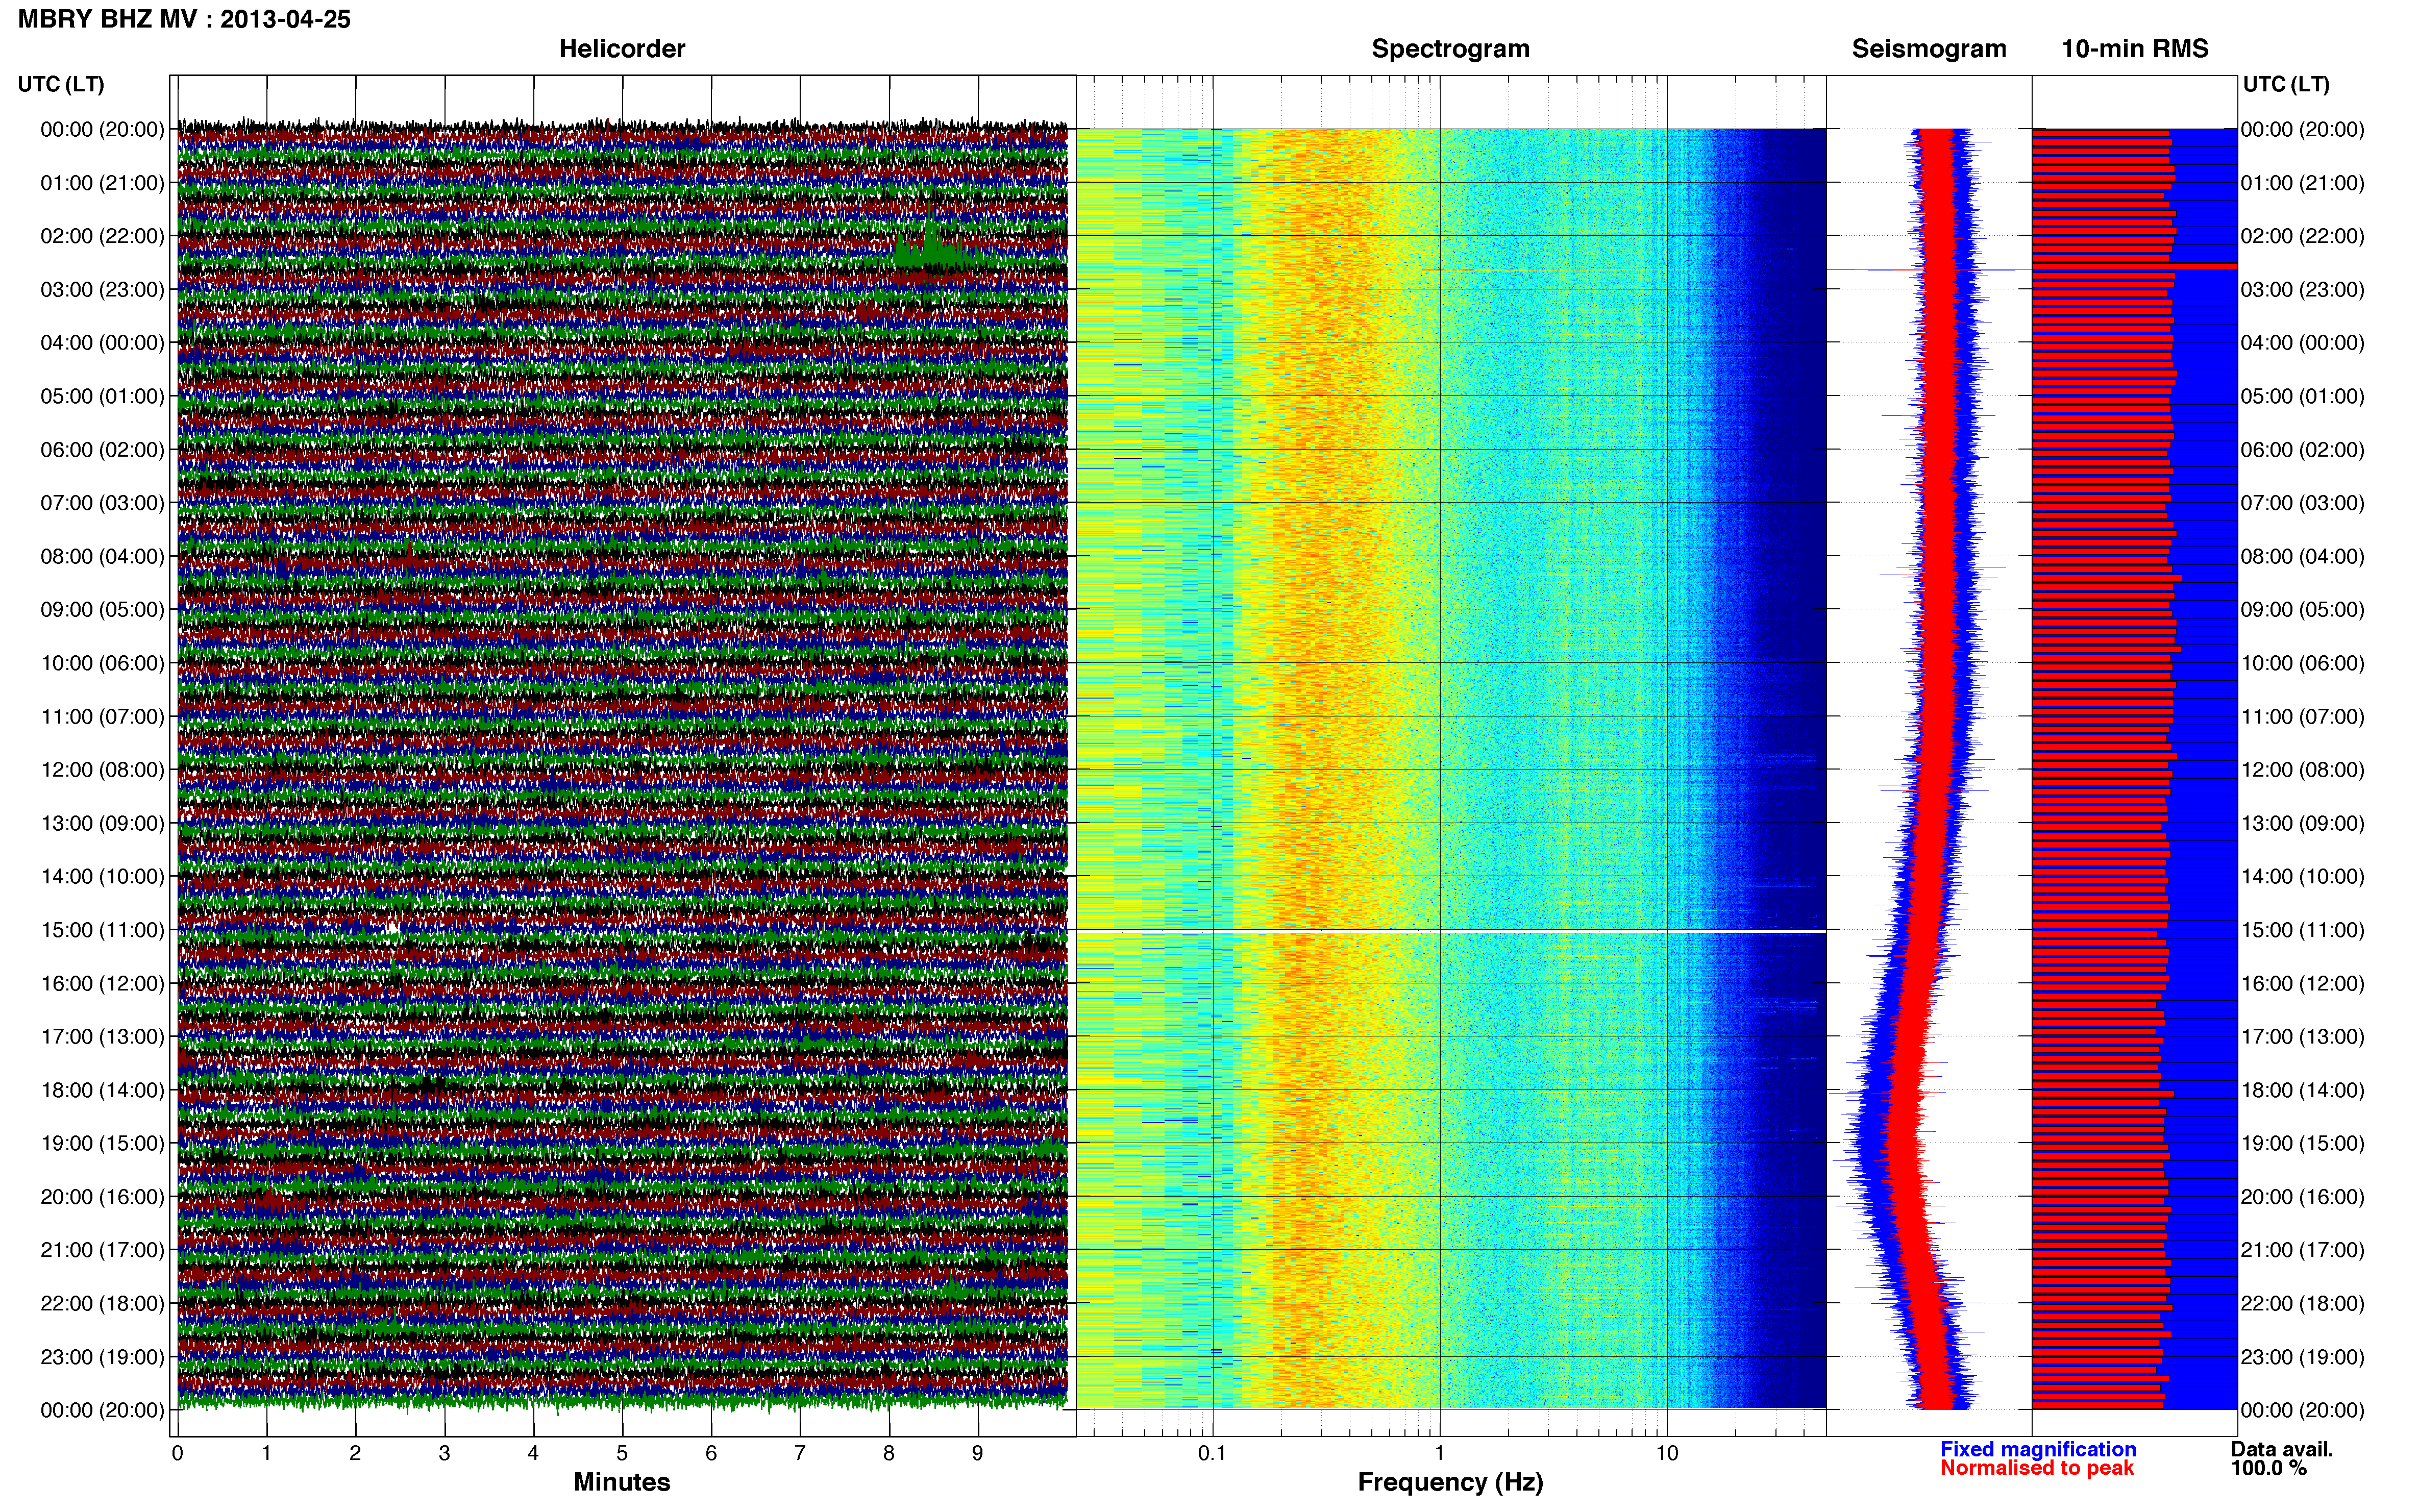This screenshot has width=2419, height=1512.
Task: Click '18:00 (14:00)' label beside the 10-min RMS panel
Action: [x=2303, y=1090]
